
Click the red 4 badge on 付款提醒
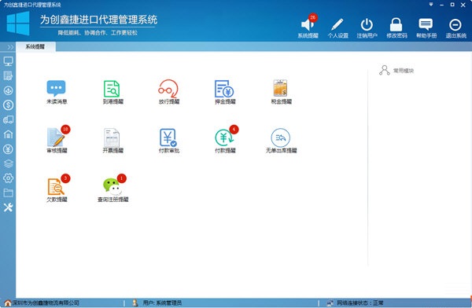click(x=234, y=130)
